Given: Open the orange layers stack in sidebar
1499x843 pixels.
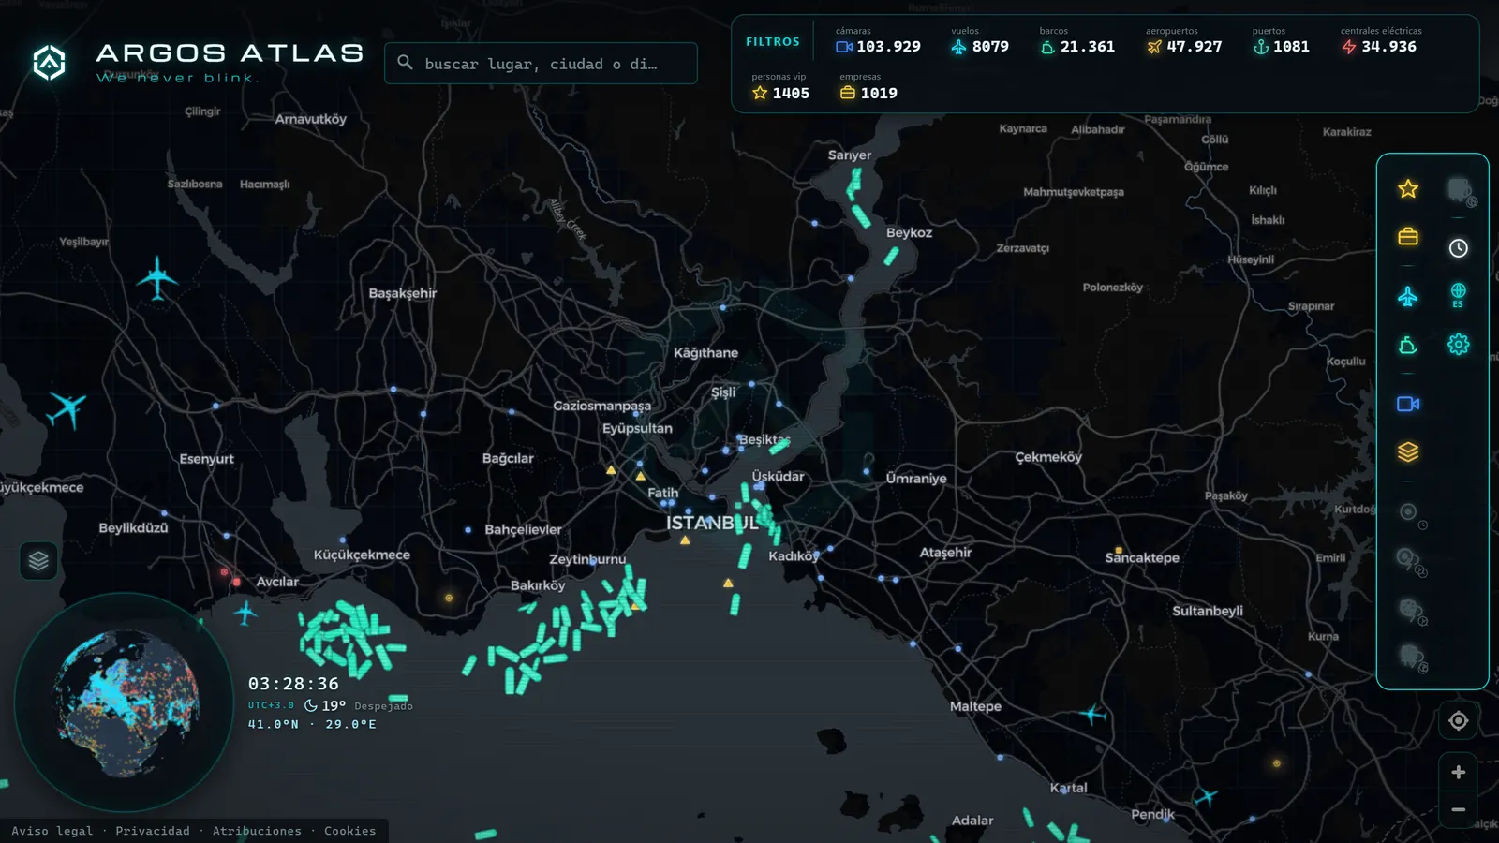Looking at the screenshot, I should point(1407,451).
